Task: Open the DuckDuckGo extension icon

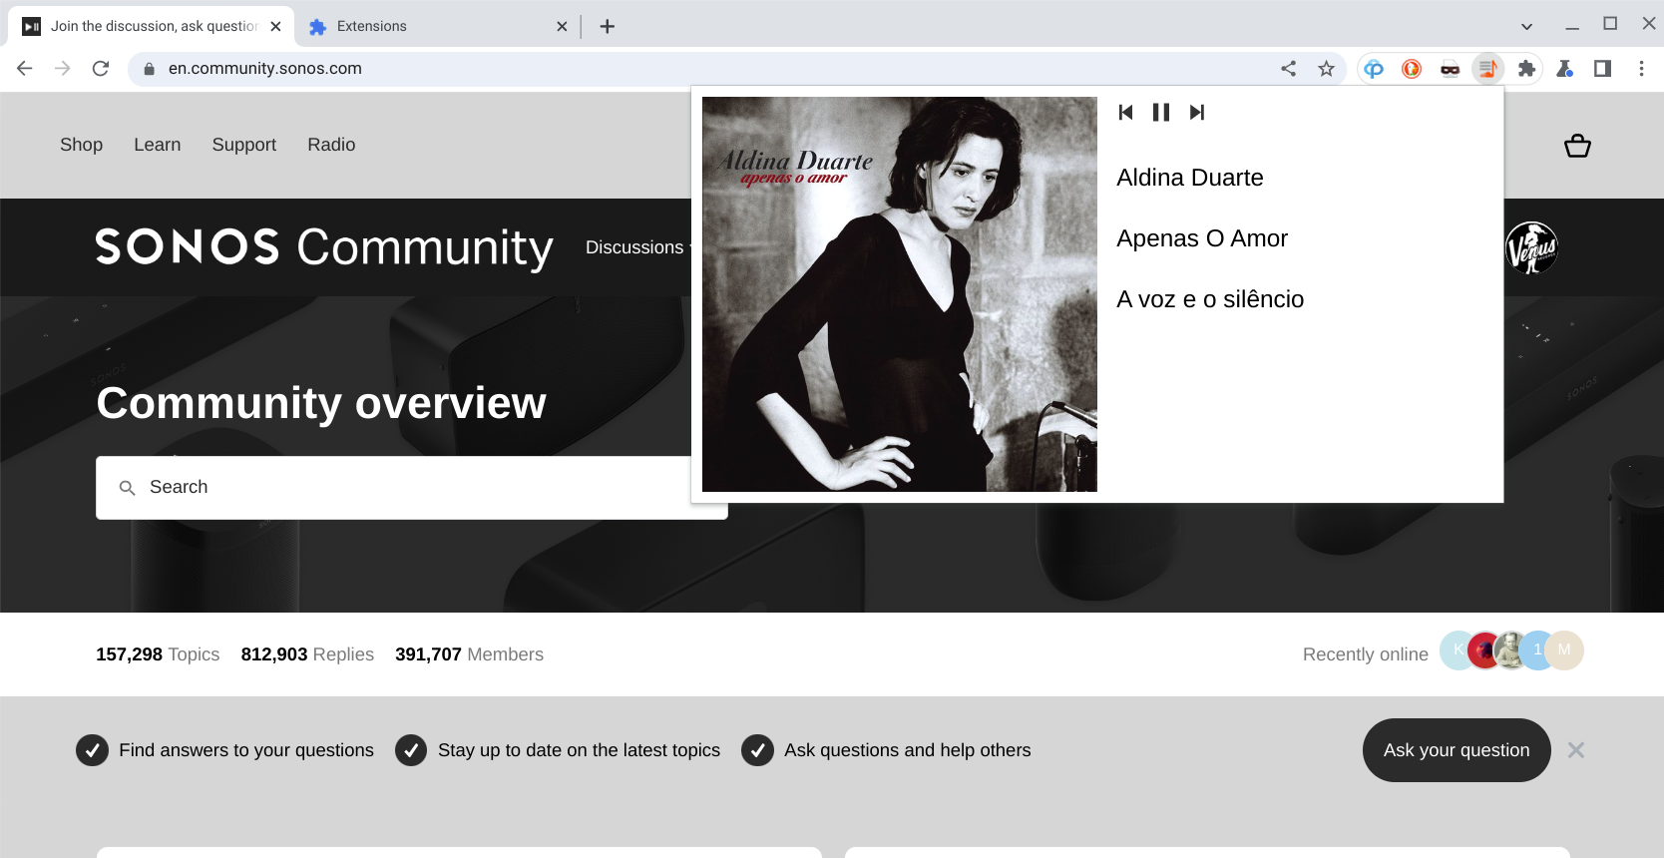Action: [x=1412, y=68]
